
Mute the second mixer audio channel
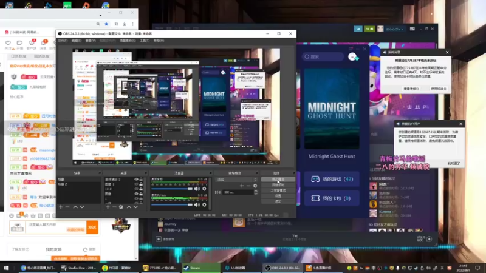[197, 204]
